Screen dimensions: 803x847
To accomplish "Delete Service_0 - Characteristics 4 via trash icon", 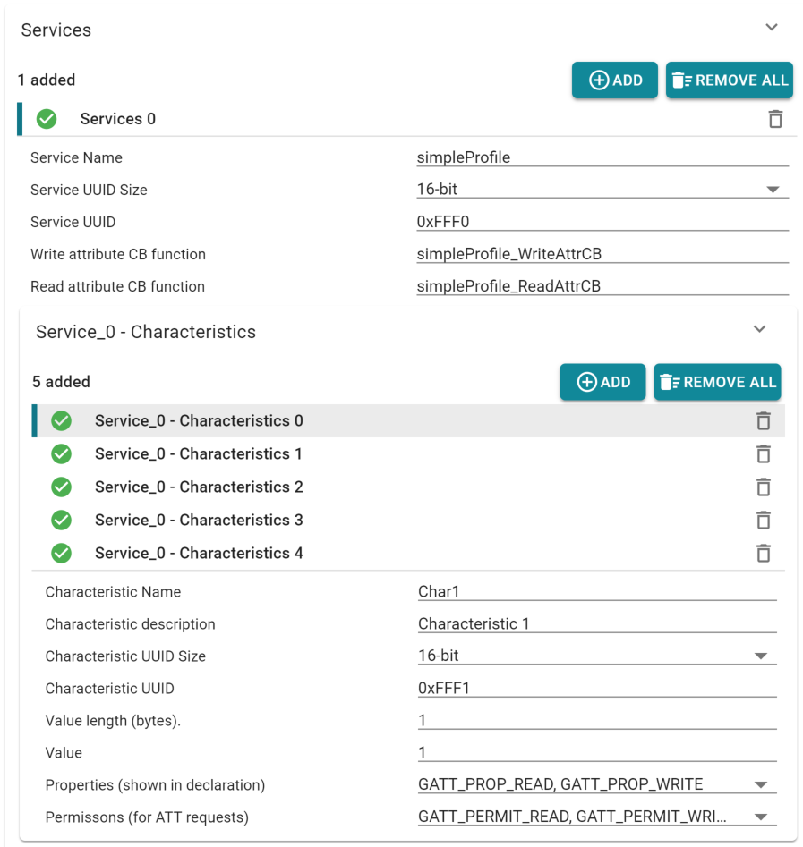I will [763, 553].
